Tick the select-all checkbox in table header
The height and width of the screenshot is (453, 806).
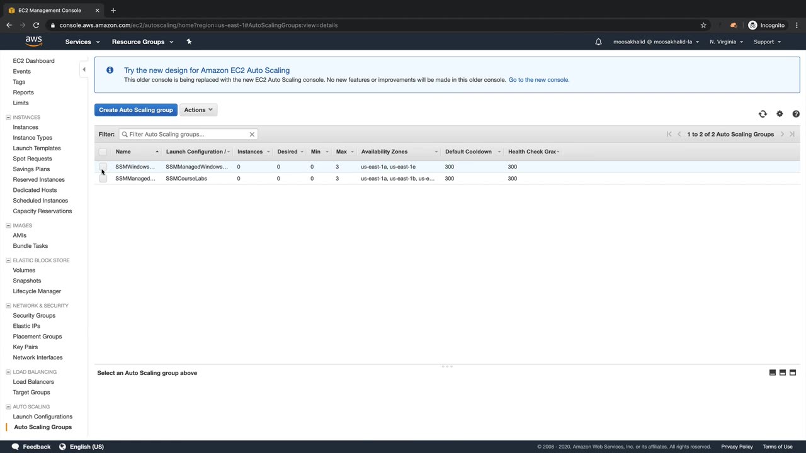[x=103, y=152]
